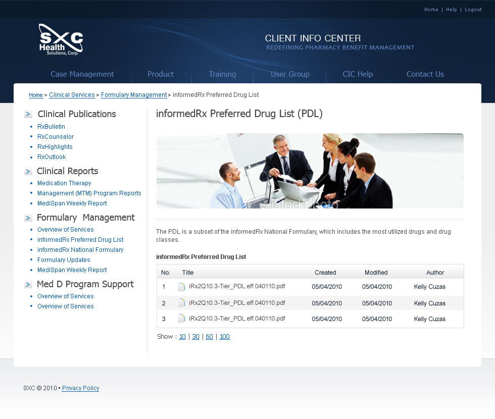Open the Formulary Updates link
The width and height of the screenshot is (495, 419).
64,259
